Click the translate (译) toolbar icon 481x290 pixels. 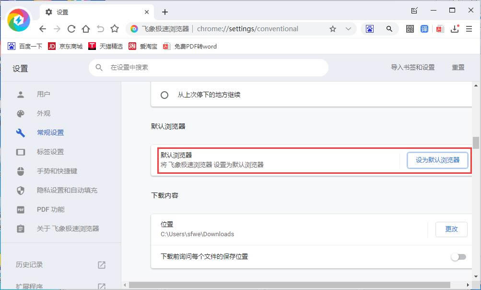point(424,29)
